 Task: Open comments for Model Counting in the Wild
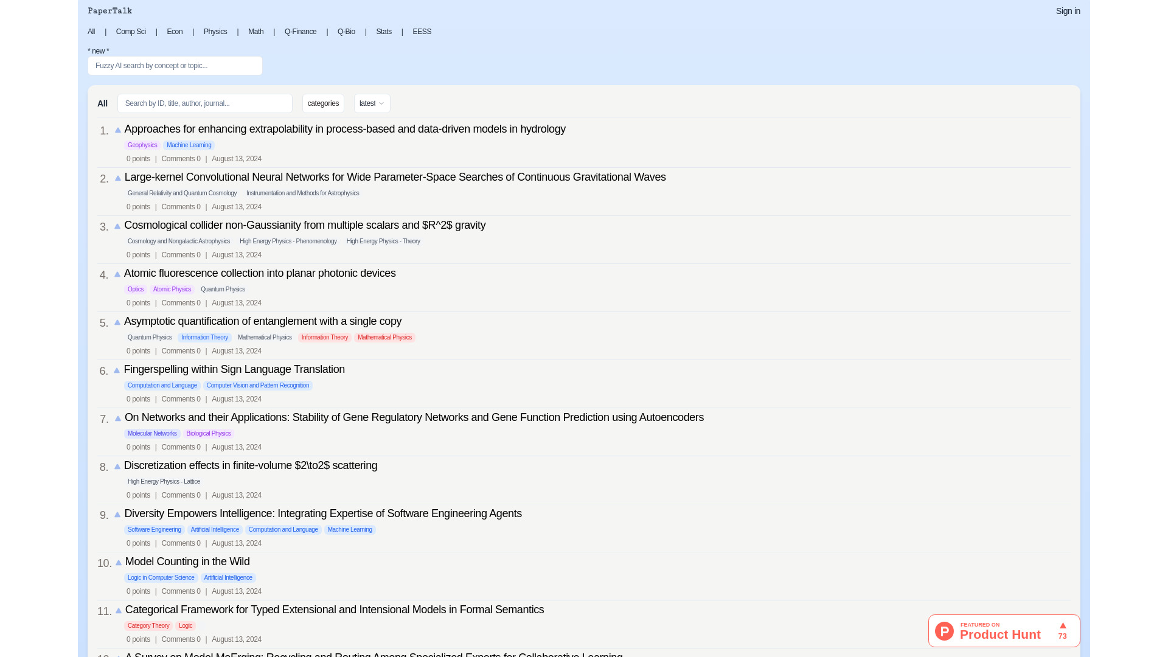[181, 591]
